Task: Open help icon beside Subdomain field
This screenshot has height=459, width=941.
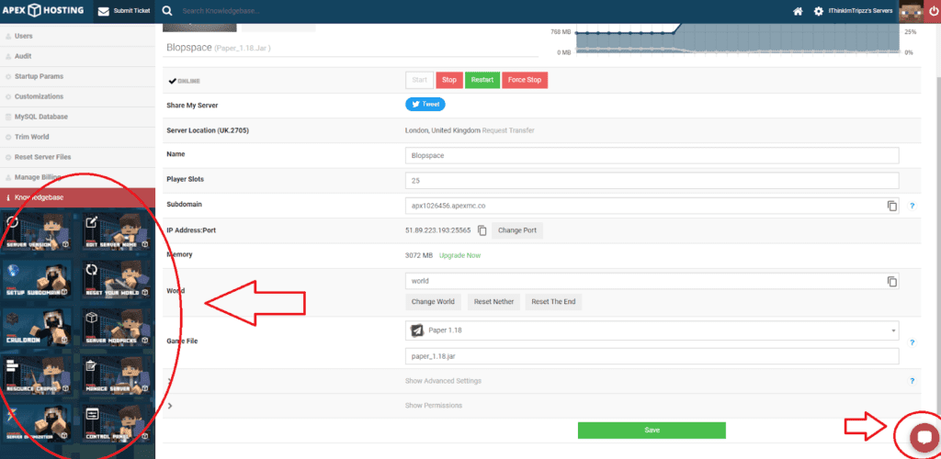Action: point(912,206)
